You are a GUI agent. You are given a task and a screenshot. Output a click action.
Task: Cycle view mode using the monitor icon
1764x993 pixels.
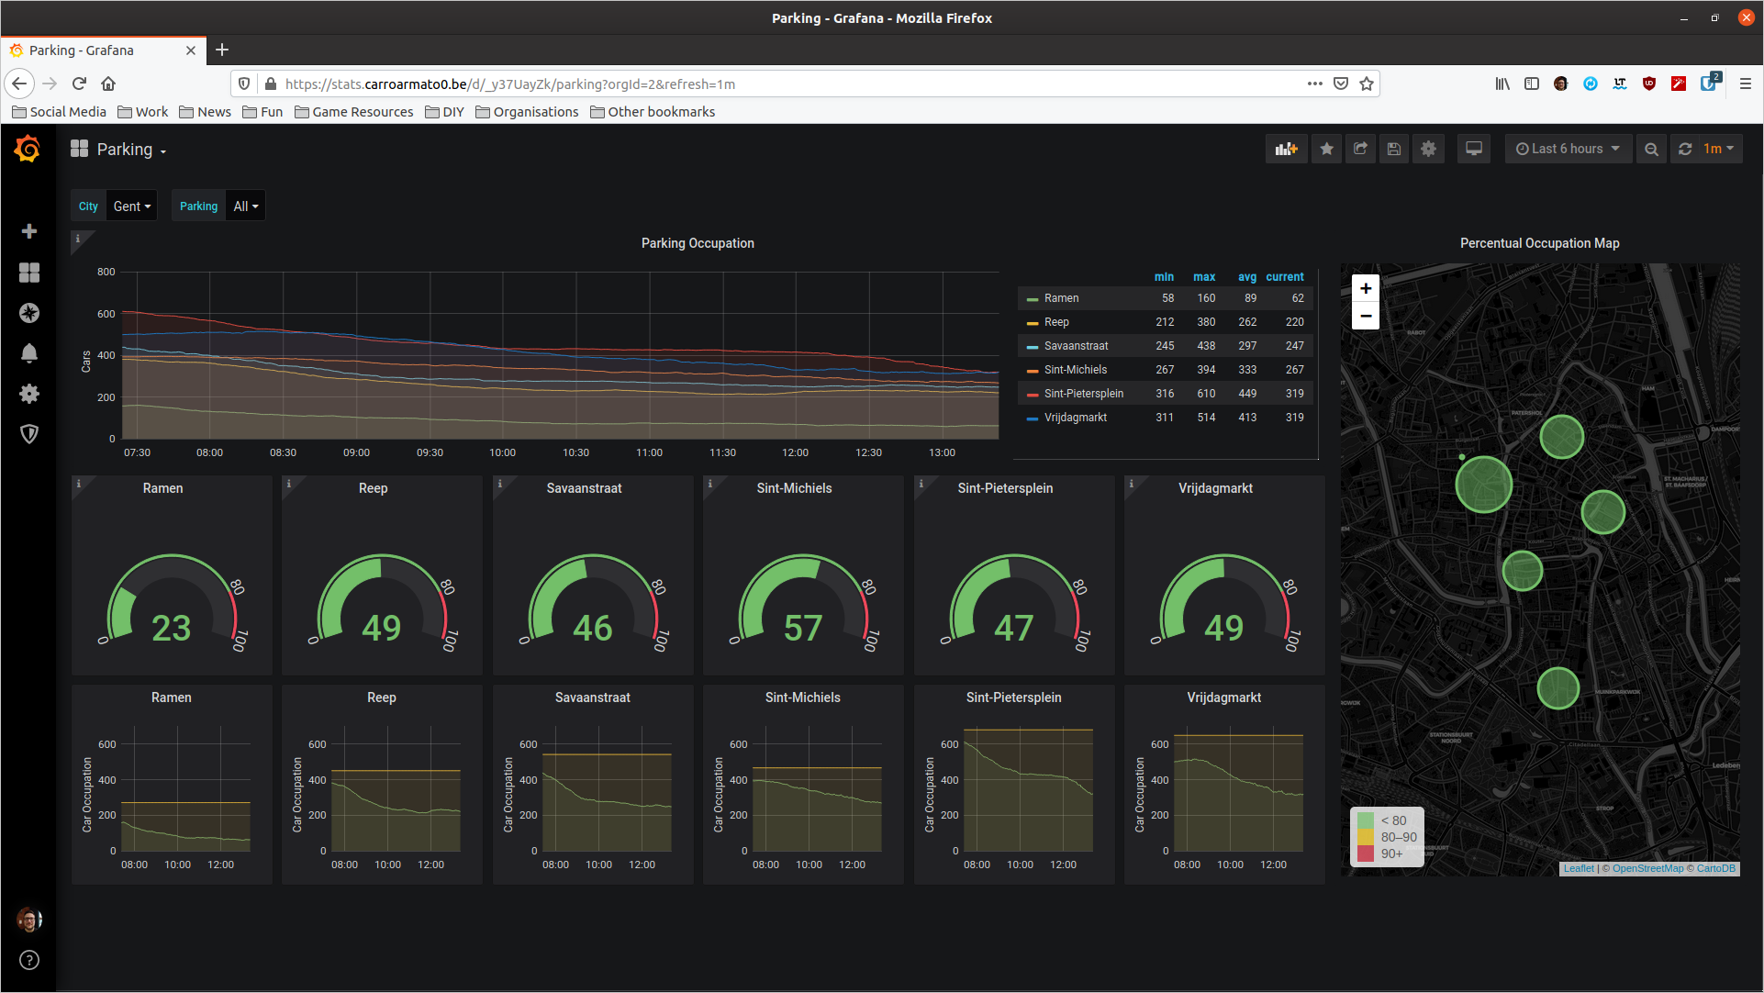(x=1474, y=149)
